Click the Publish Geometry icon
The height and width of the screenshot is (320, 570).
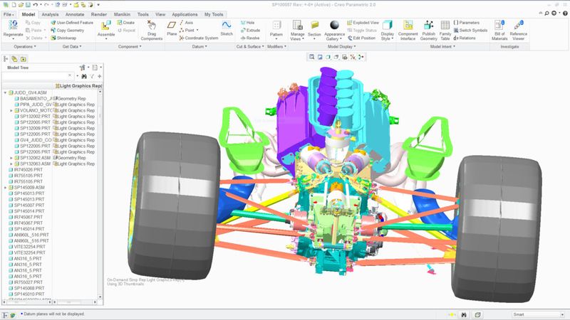coord(429,25)
